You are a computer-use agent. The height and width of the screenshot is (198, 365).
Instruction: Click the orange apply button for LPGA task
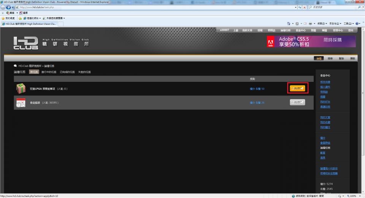[298, 88]
